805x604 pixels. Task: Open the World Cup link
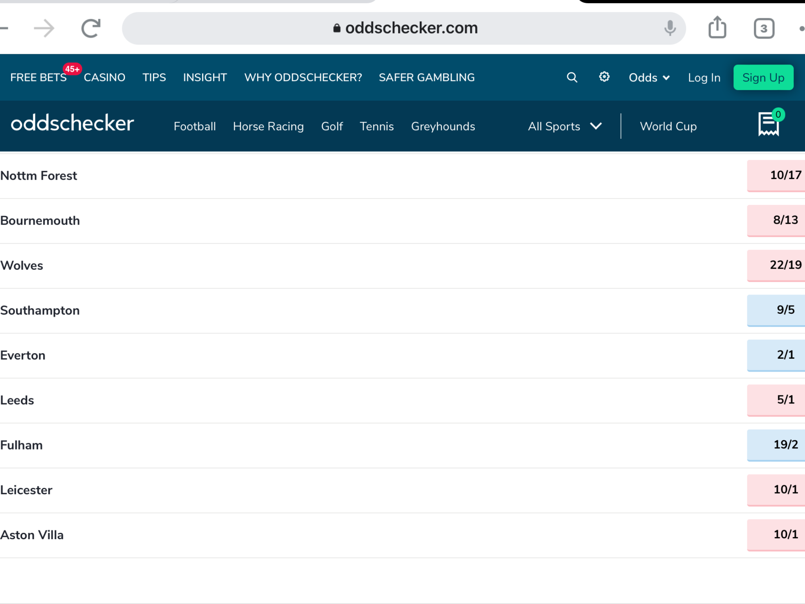pyautogui.click(x=668, y=126)
